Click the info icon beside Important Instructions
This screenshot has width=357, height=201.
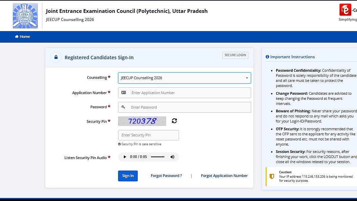(x=267, y=57)
